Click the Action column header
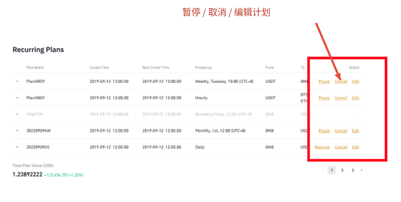The image size is (401, 202). (354, 67)
